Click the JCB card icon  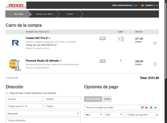156,108
